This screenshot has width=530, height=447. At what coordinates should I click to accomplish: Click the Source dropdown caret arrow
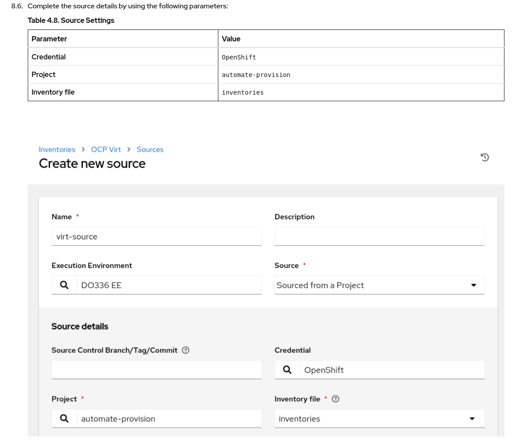474,285
